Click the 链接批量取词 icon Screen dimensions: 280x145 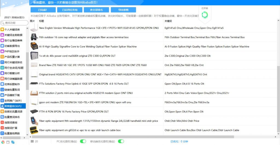pyautogui.click(x=2, y=90)
